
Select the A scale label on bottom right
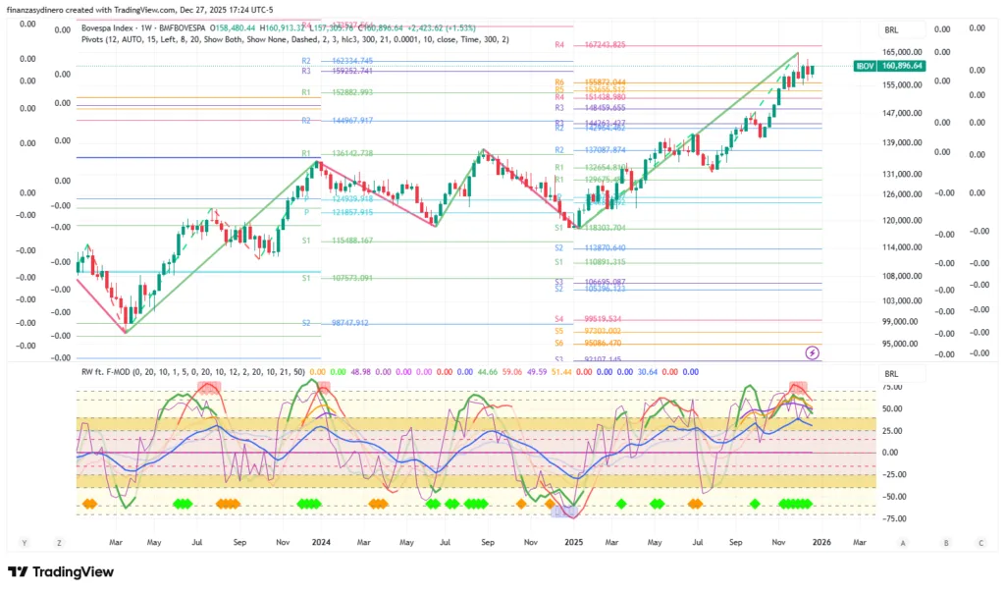click(902, 542)
